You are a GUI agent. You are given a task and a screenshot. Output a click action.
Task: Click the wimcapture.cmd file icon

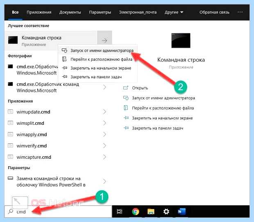(10, 157)
